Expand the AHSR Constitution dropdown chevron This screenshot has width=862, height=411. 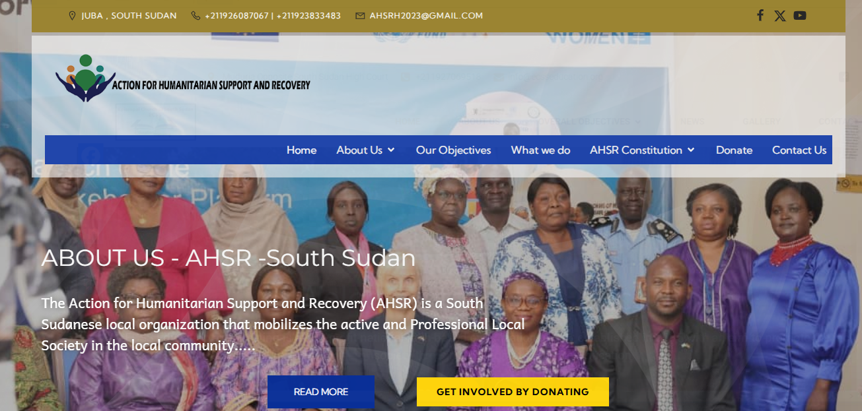click(691, 150)
